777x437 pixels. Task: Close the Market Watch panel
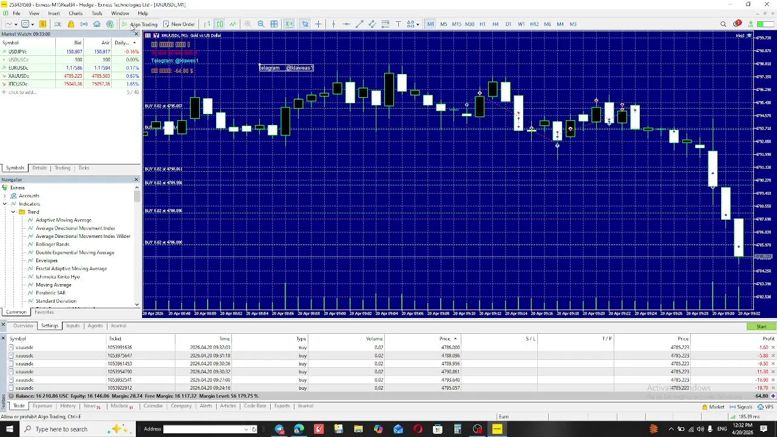(136, 34)
